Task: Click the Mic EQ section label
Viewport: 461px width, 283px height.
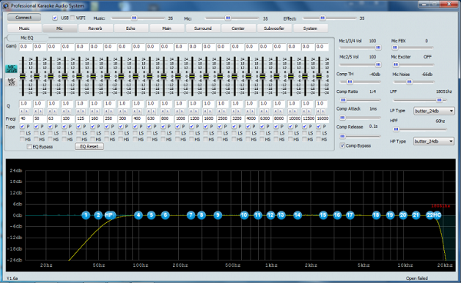Action: [27, 38]
